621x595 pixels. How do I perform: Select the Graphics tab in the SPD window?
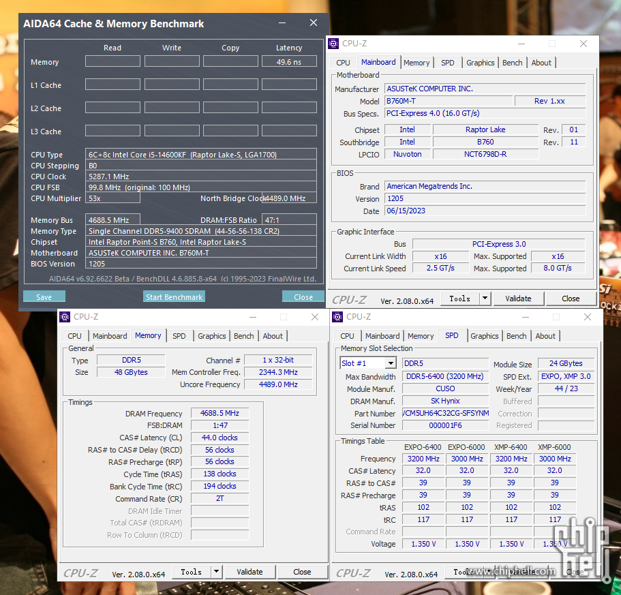pyautogui.click(x=485, y=336)
